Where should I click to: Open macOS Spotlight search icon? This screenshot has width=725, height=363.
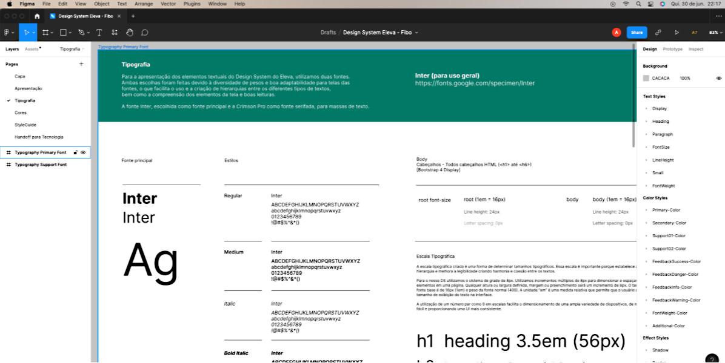click(x=638, y=4)
